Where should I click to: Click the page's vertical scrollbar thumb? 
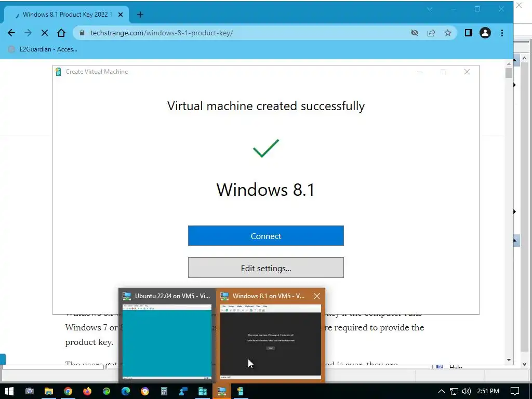click(509, 73)
